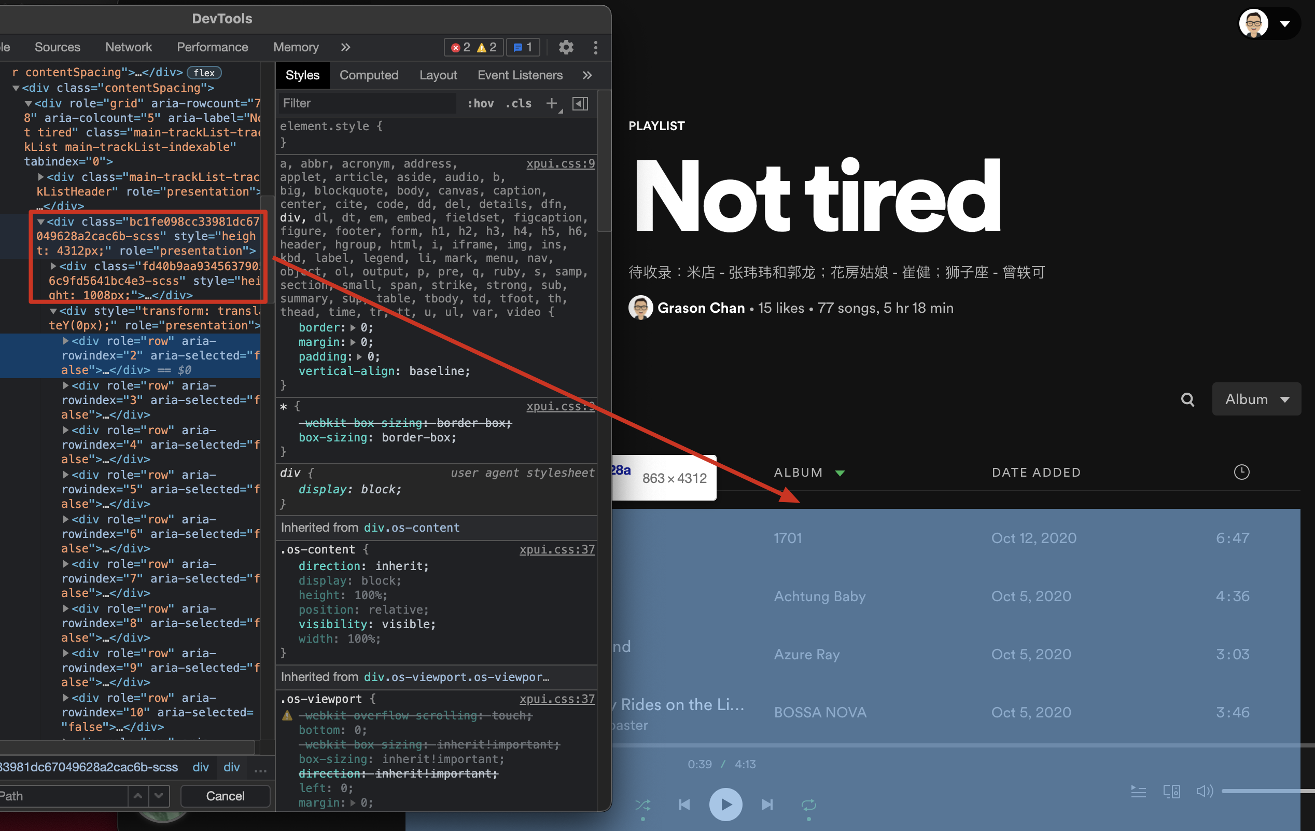The image size is (1315, 831).
Task: Click the connect to a device icon
Action: (x=1171, y=791)
